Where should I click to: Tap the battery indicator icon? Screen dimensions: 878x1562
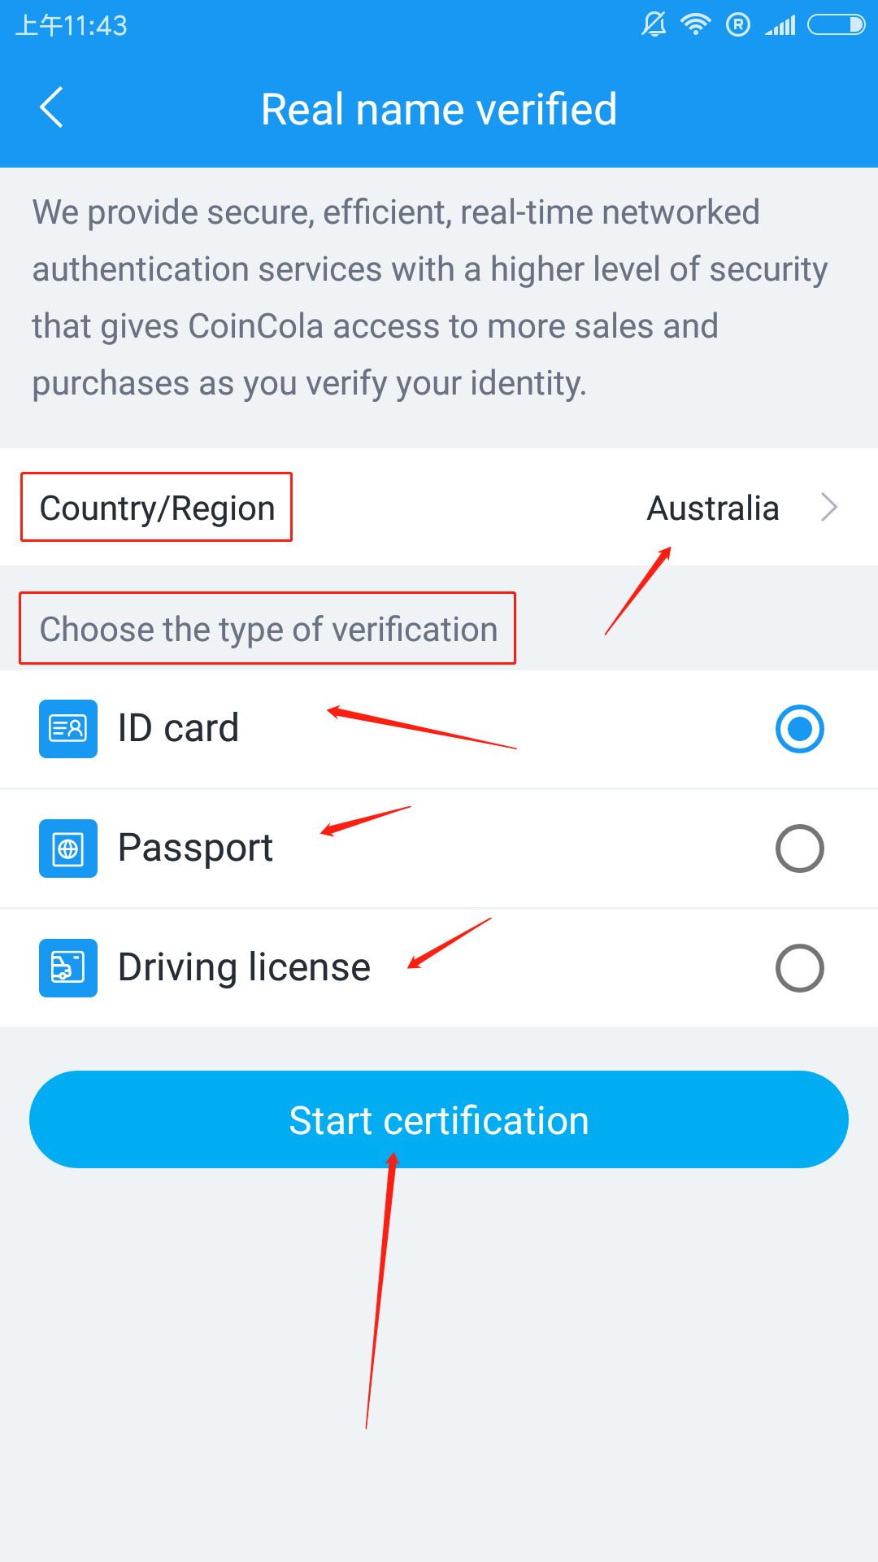836,25
